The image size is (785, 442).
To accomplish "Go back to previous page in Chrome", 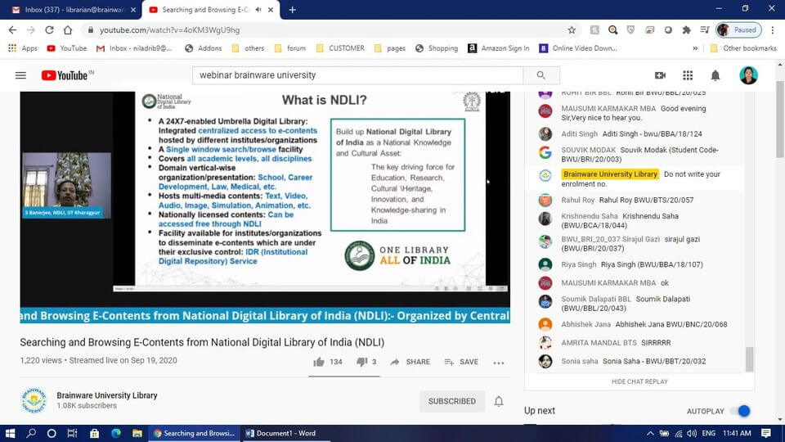I will point(12,30).
